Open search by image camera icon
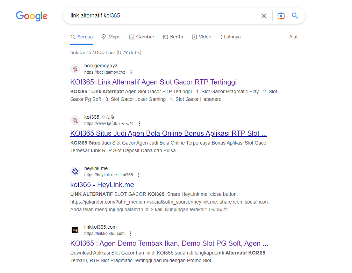Screen dimensions: 352x273 point(281,16)
